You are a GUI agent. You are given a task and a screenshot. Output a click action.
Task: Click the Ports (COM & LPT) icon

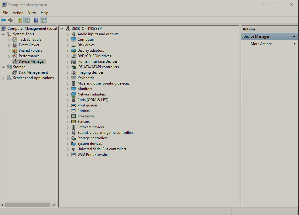[74, 100]
